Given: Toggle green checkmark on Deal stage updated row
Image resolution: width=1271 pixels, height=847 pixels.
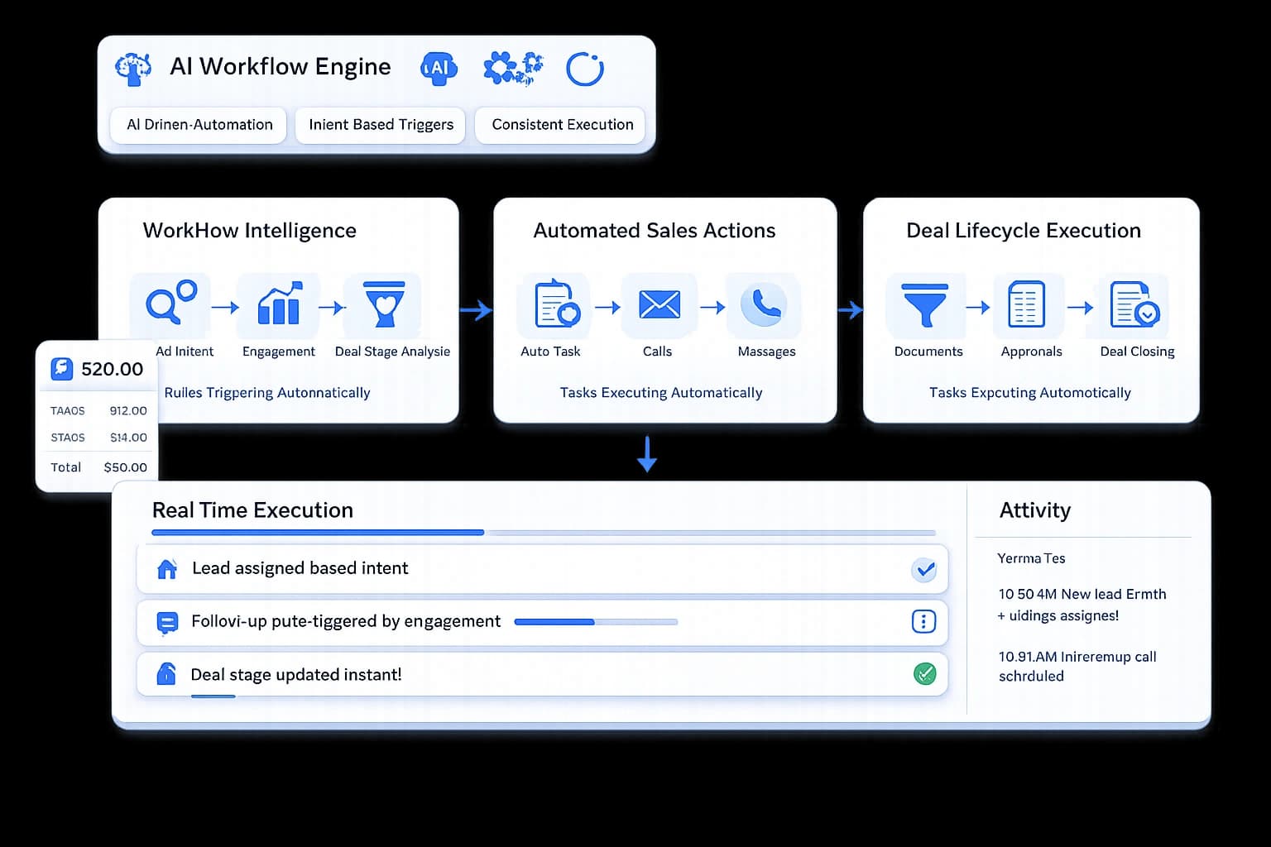Looking at the screenshot, I should (x=924, y=674).
